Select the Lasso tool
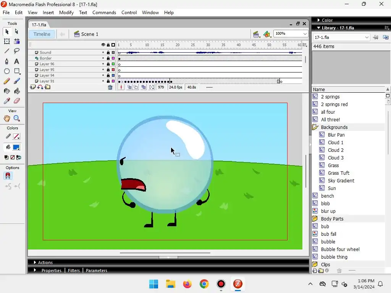This screenshot has width=391, height=293. pyautogui.click(x=17, y=51)
